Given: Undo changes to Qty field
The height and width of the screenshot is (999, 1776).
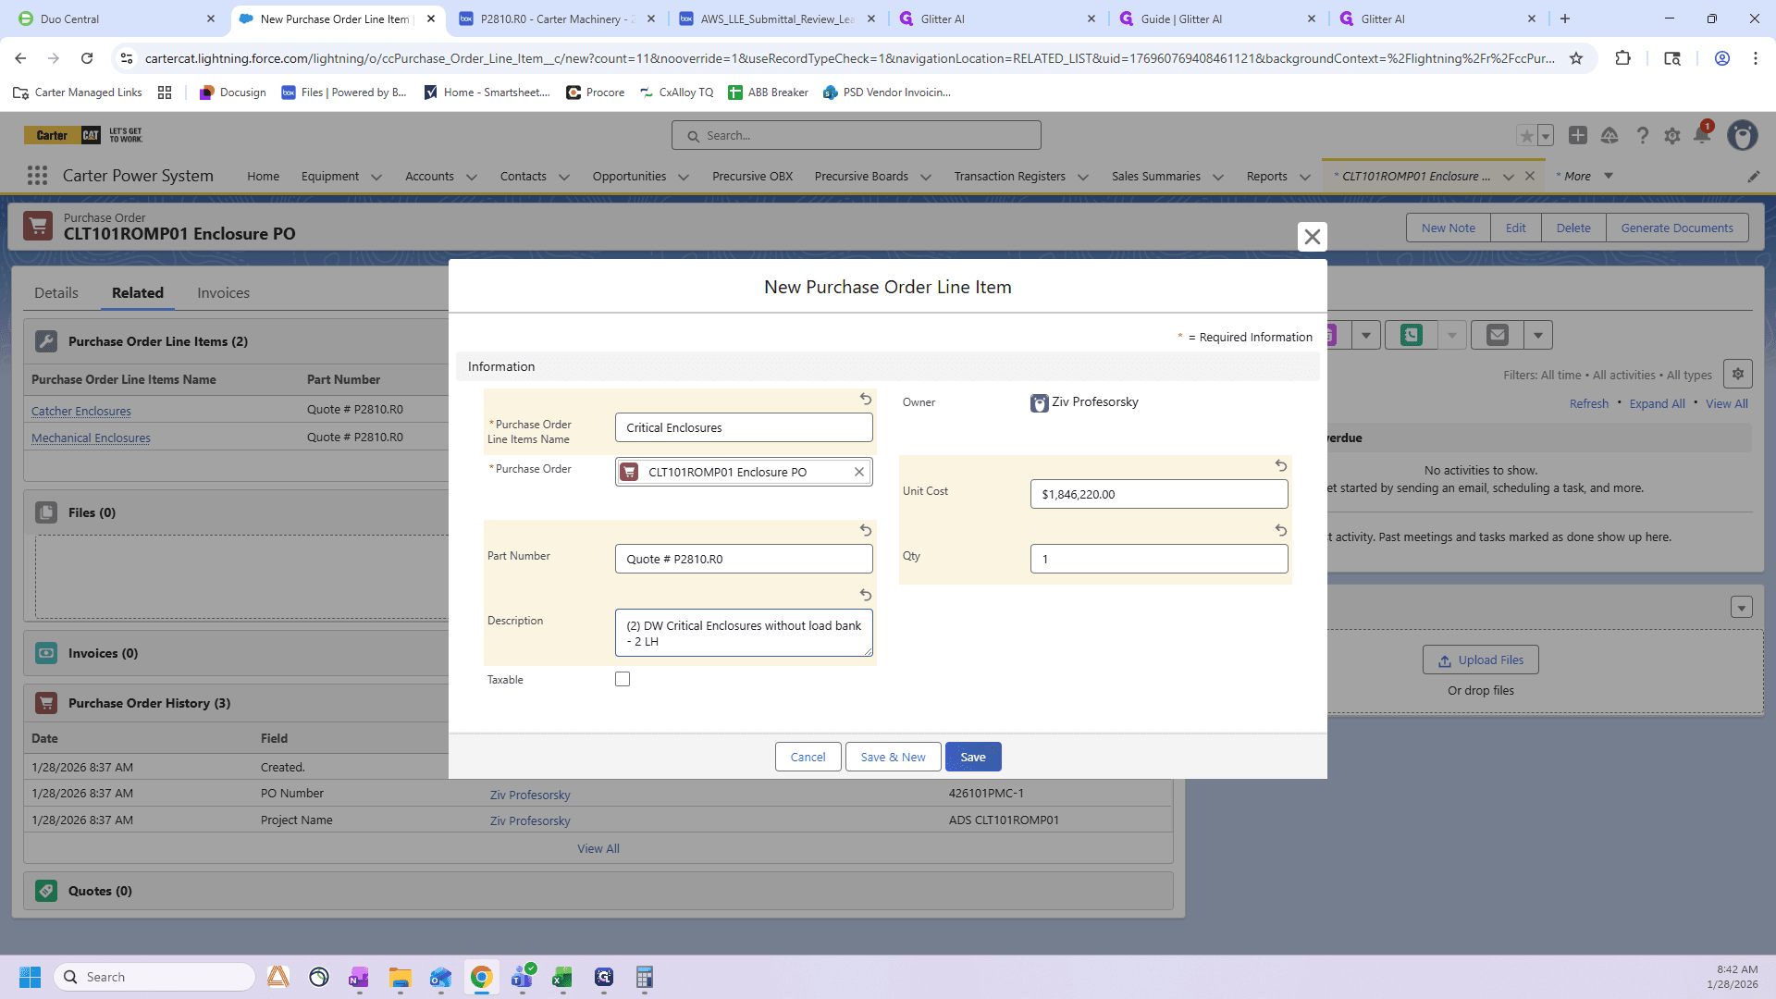Looking at the screenshot, I should 1281,530.
